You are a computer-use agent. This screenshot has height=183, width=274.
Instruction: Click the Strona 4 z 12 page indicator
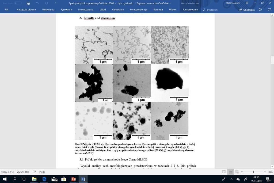[x=7, y=172]
